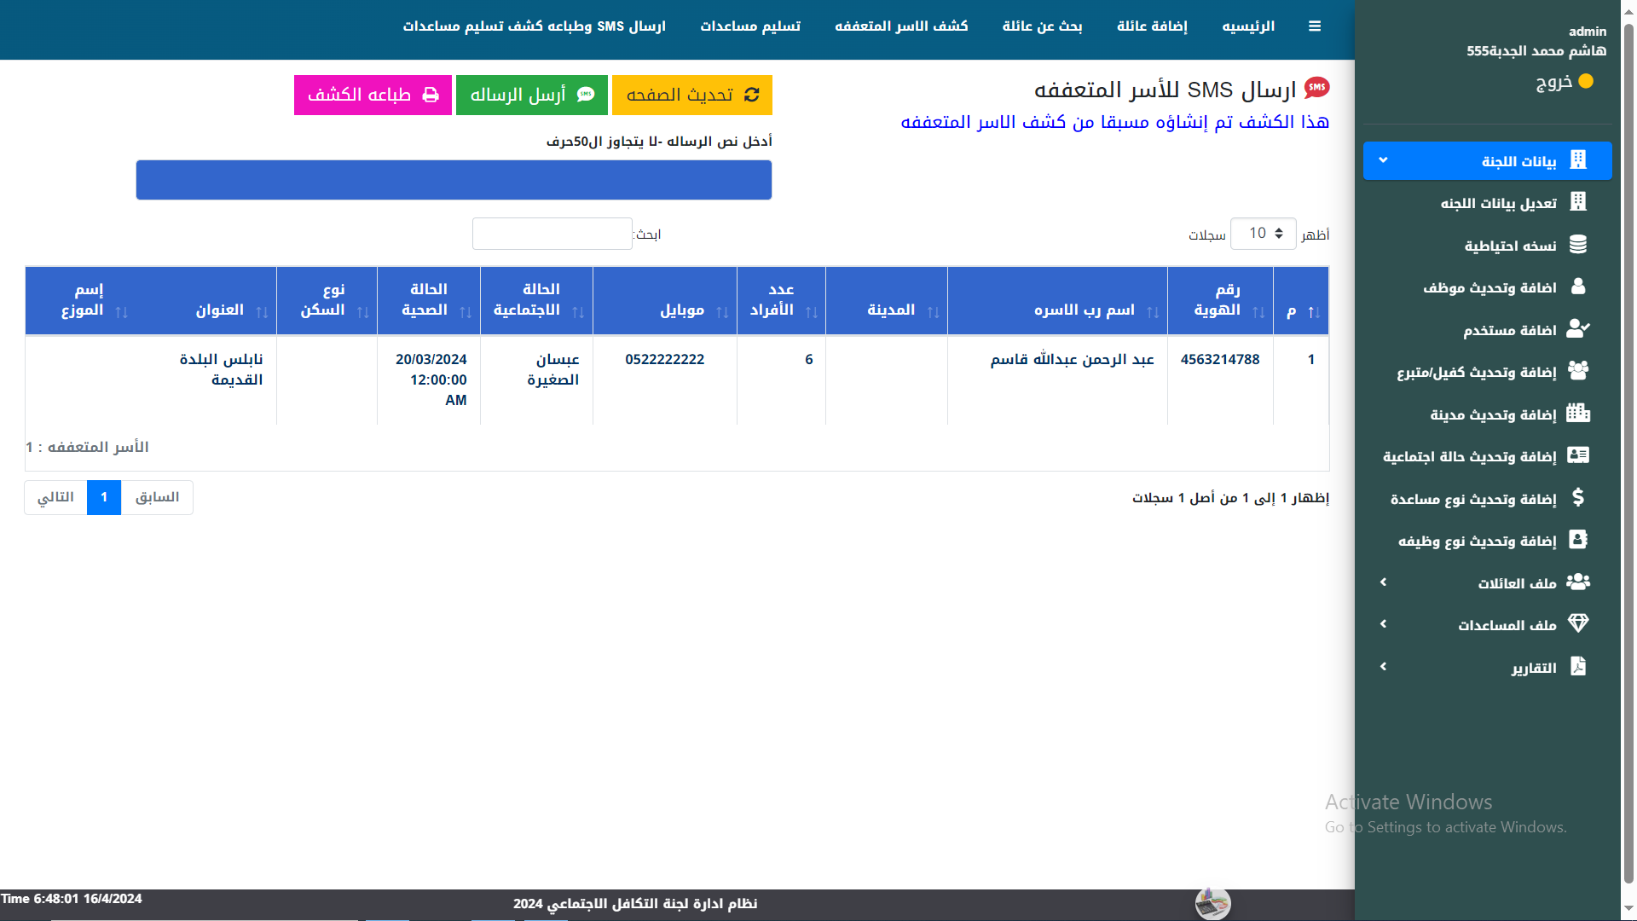The width and height of the screenshot is (1637, 921).
Task: Click inside the ابحث search field
Action: click(x=552, y=233)
